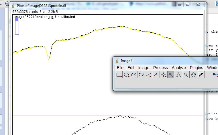Choose the Magnifying glass zoom tool
The image size is (218, 135).
186,75
